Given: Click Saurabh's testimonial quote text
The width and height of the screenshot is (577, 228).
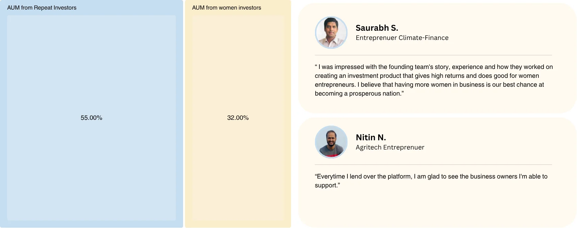Looking at the screenshot, I should [x=434, y=80].
